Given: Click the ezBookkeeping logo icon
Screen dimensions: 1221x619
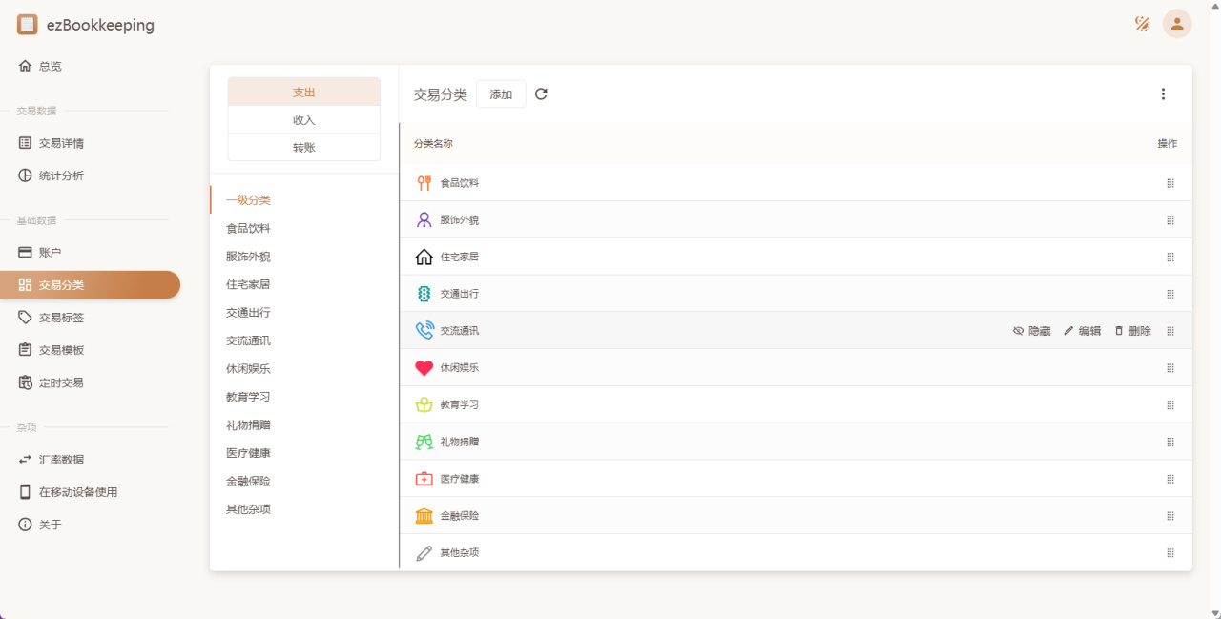Looking at the screenshot, I should (x=28, y=25).
